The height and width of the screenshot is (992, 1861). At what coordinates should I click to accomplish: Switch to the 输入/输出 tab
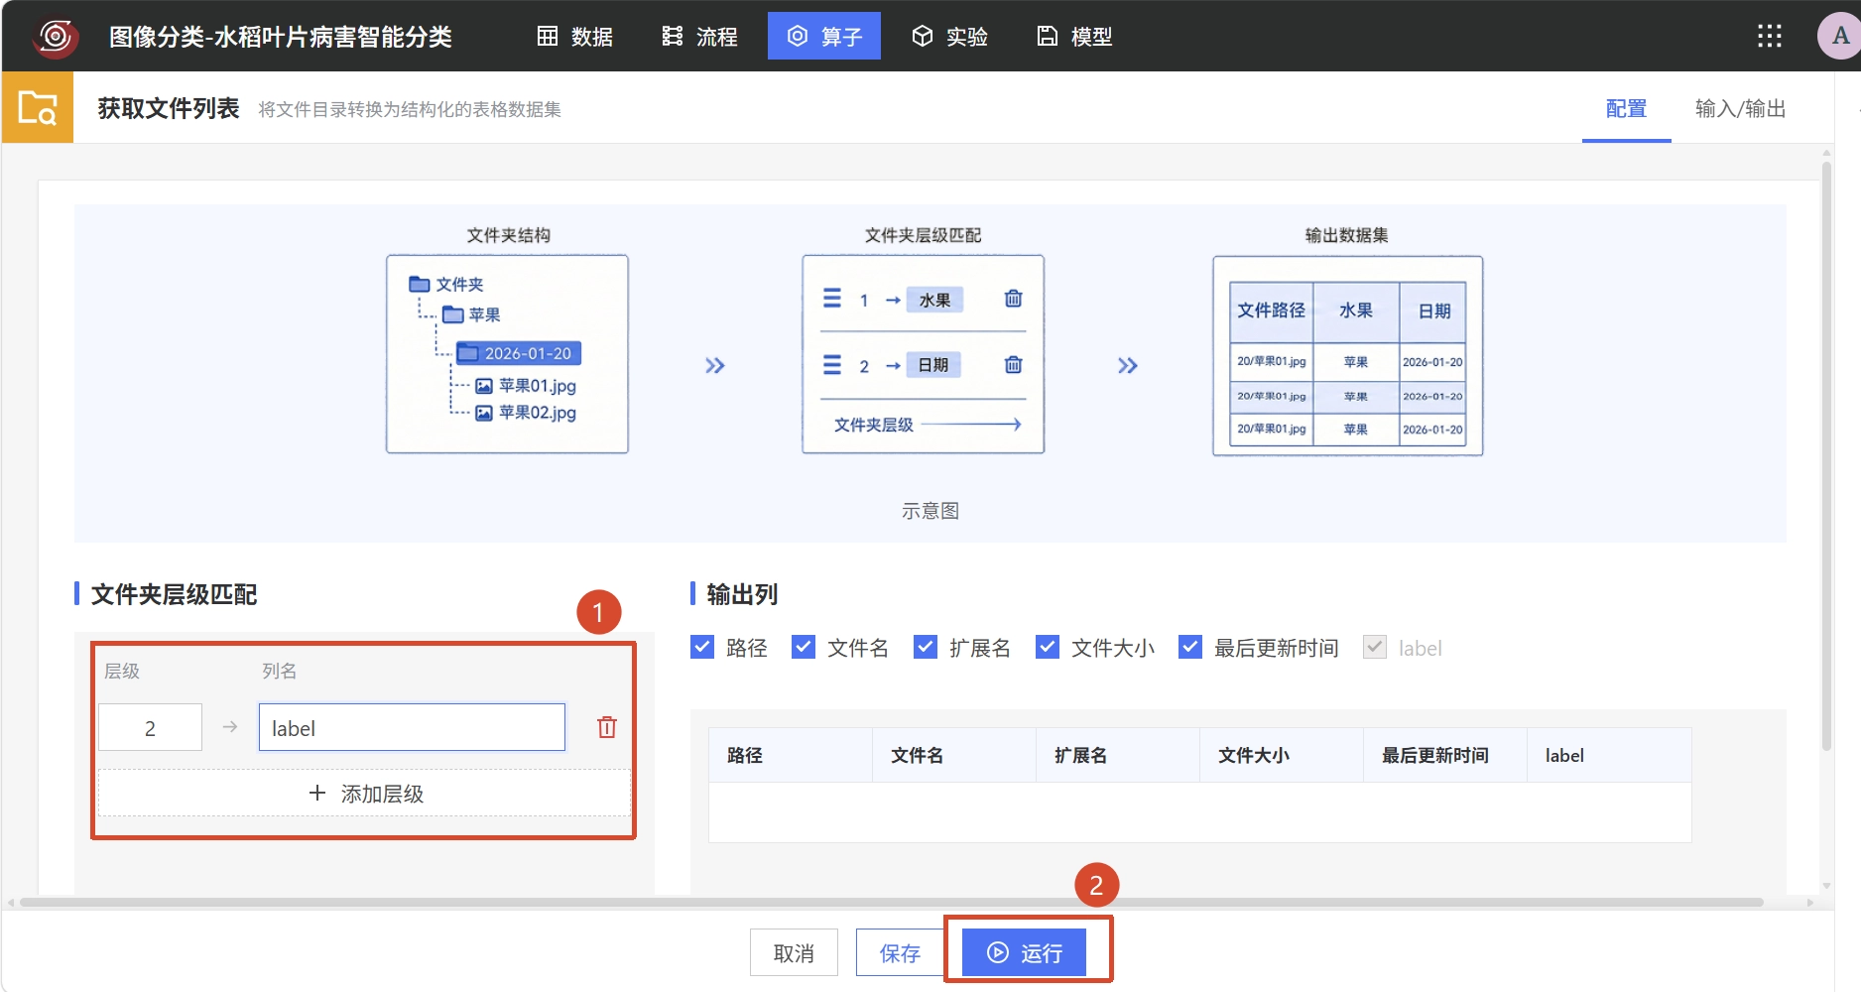coord(1740,108)
